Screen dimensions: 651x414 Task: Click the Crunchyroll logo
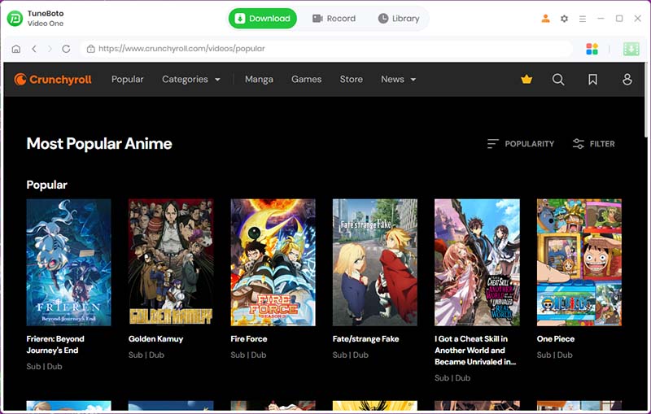click(53, 79)
